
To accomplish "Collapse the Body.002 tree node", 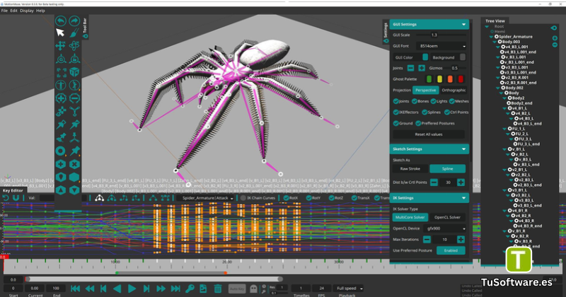I will (498, 88).
